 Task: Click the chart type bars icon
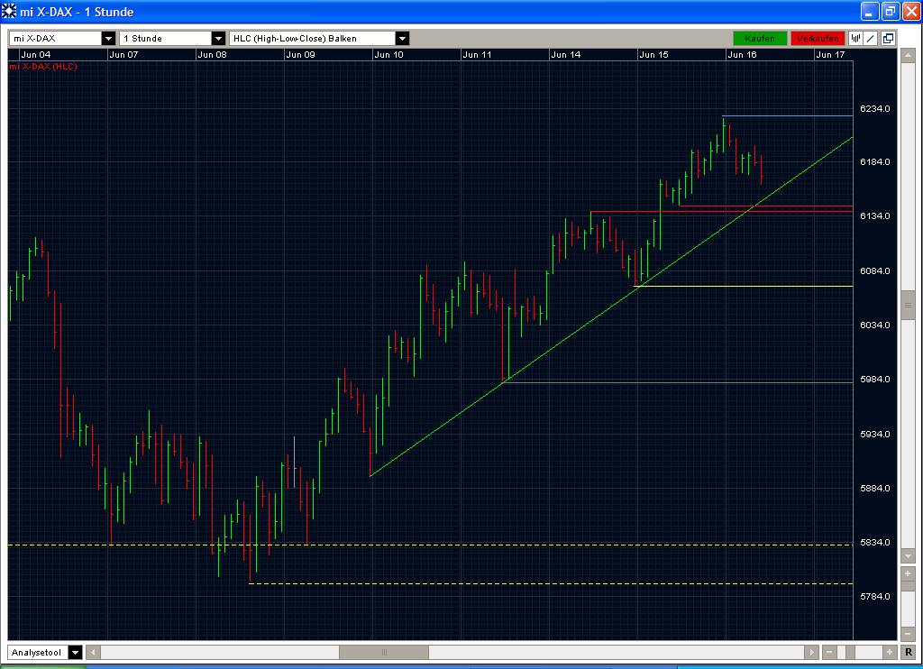pyautogui.click(x=855, y=38)
